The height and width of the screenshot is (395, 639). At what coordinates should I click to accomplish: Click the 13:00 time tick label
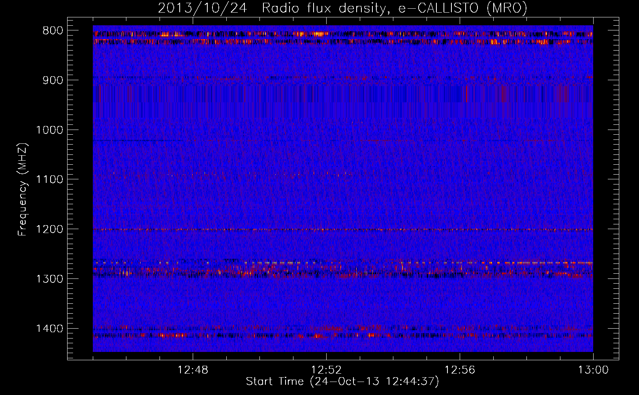pos(593,370)
